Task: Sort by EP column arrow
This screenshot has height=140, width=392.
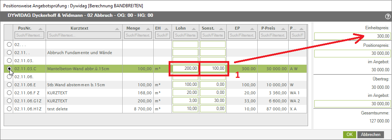Action: point(252,29)
